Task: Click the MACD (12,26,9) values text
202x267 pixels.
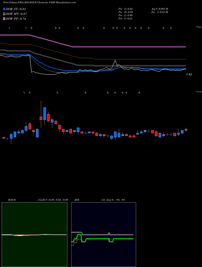Action: pyautogui.click(x=52, y=200)
